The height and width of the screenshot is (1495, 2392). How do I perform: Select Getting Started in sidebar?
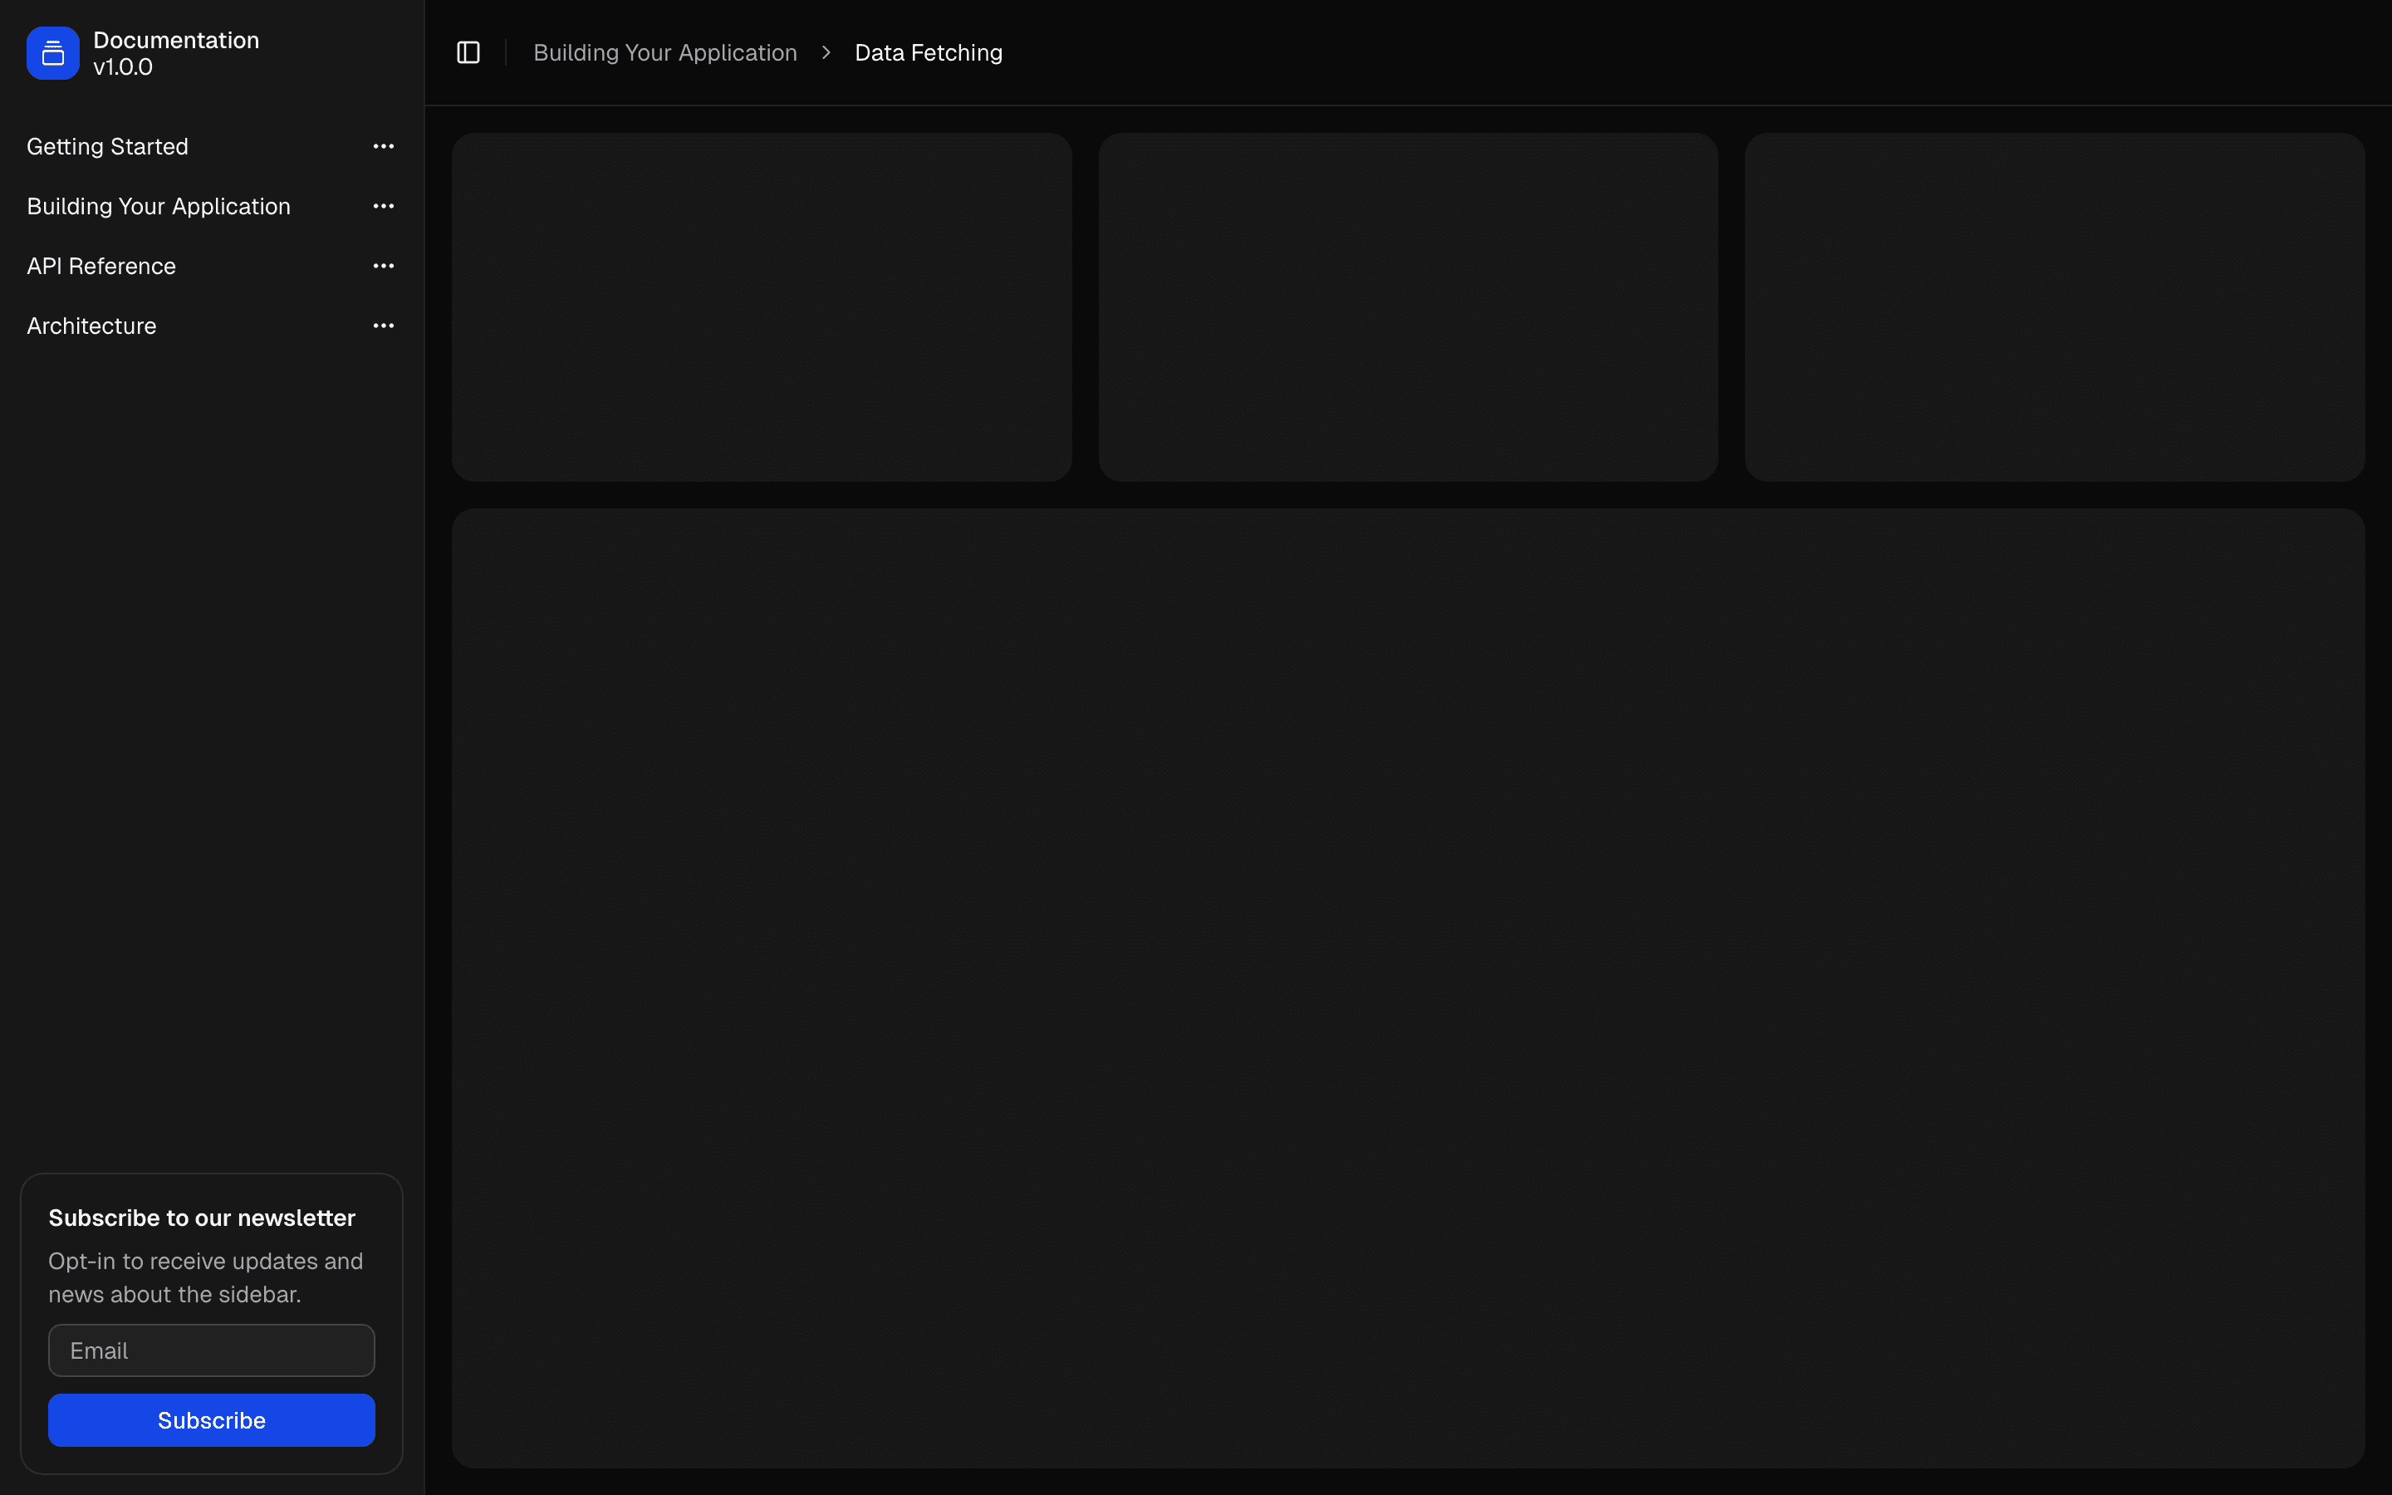click(x=108, y=146)
